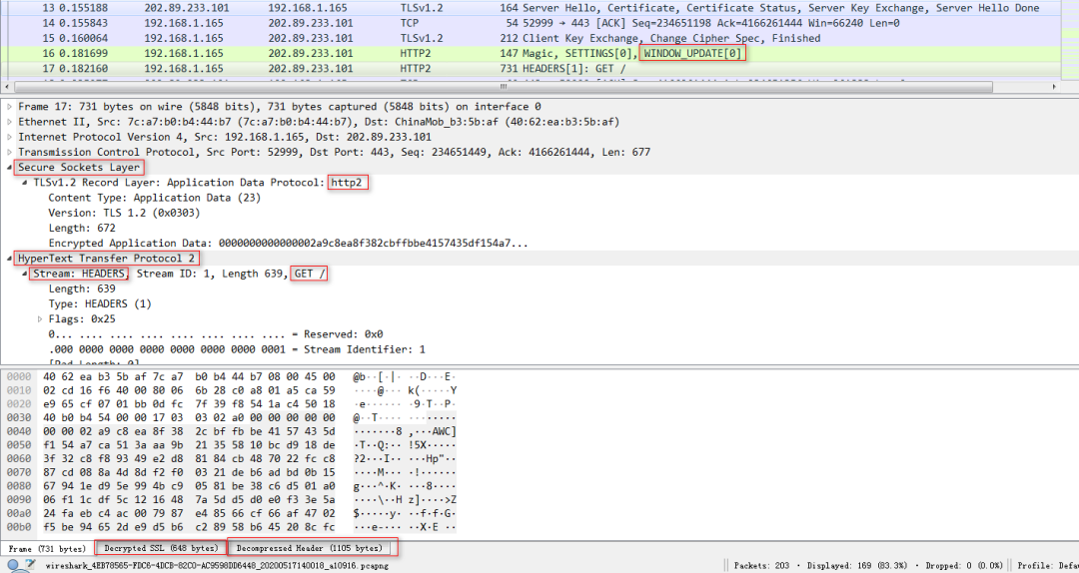Click the packet minimap at right edge

tap(1070, 39)
